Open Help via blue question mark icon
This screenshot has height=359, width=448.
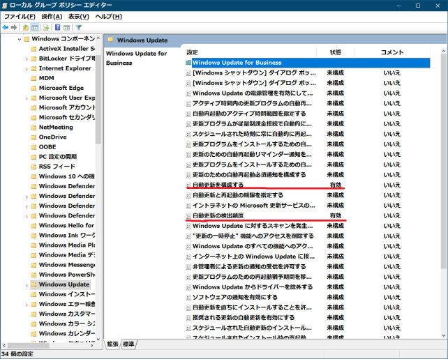coord(58,27)
